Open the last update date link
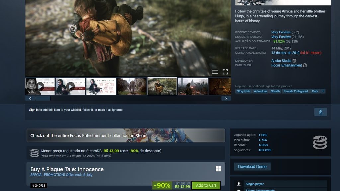Screen dimensions: 340x191 (x=285, y=53)
